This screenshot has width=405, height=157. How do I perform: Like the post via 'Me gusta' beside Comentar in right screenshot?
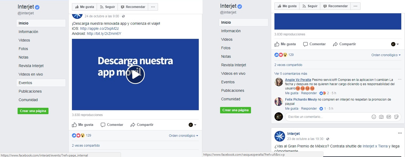[285, 44]
